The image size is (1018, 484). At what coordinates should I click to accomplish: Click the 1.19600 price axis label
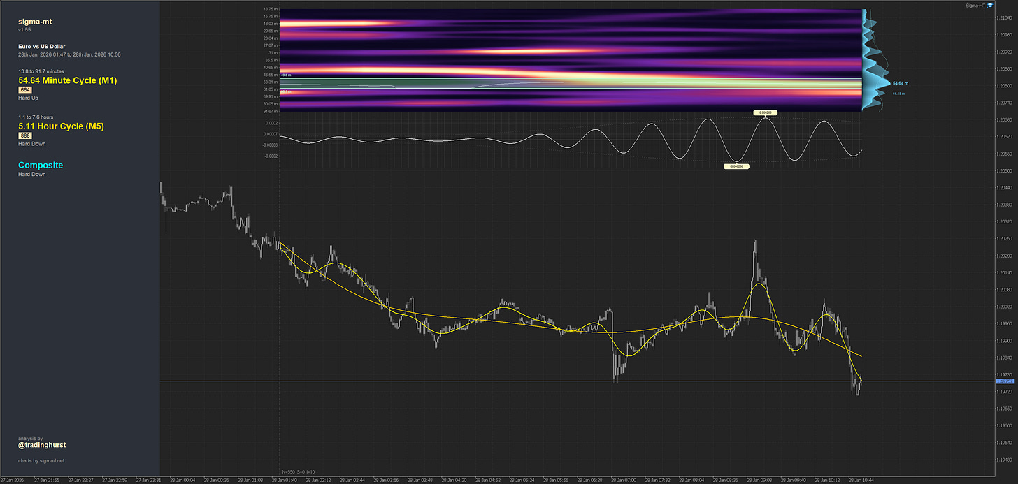coord(1004,425)
